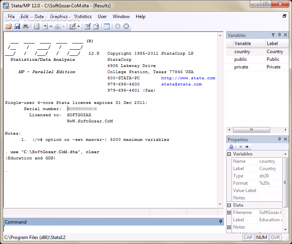Screen dimensions: 292x244
Task: Follow the http://www.stata.com link
Action: (188, 78)
